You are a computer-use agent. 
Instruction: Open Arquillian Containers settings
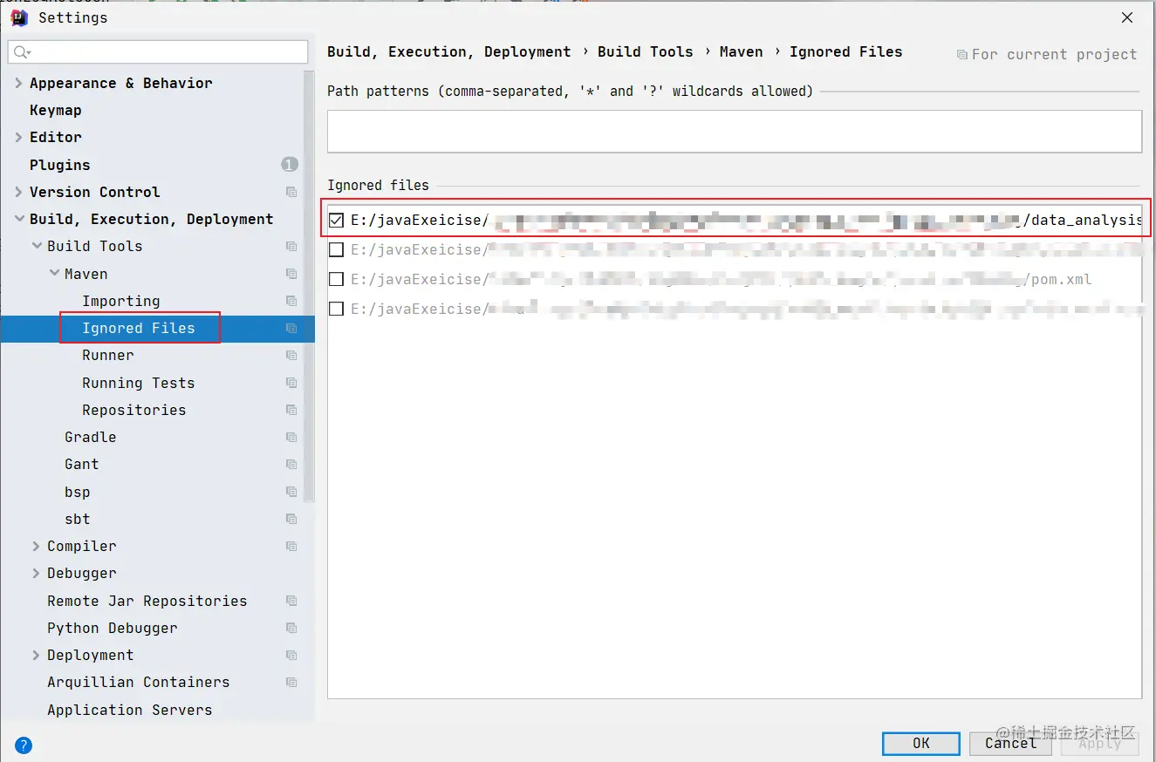coord(139,682)
